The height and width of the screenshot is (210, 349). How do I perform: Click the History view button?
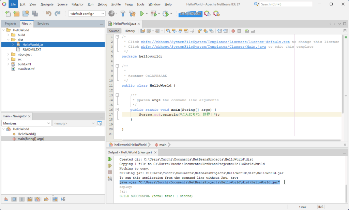pyautogui.click(x=130, y=31)
